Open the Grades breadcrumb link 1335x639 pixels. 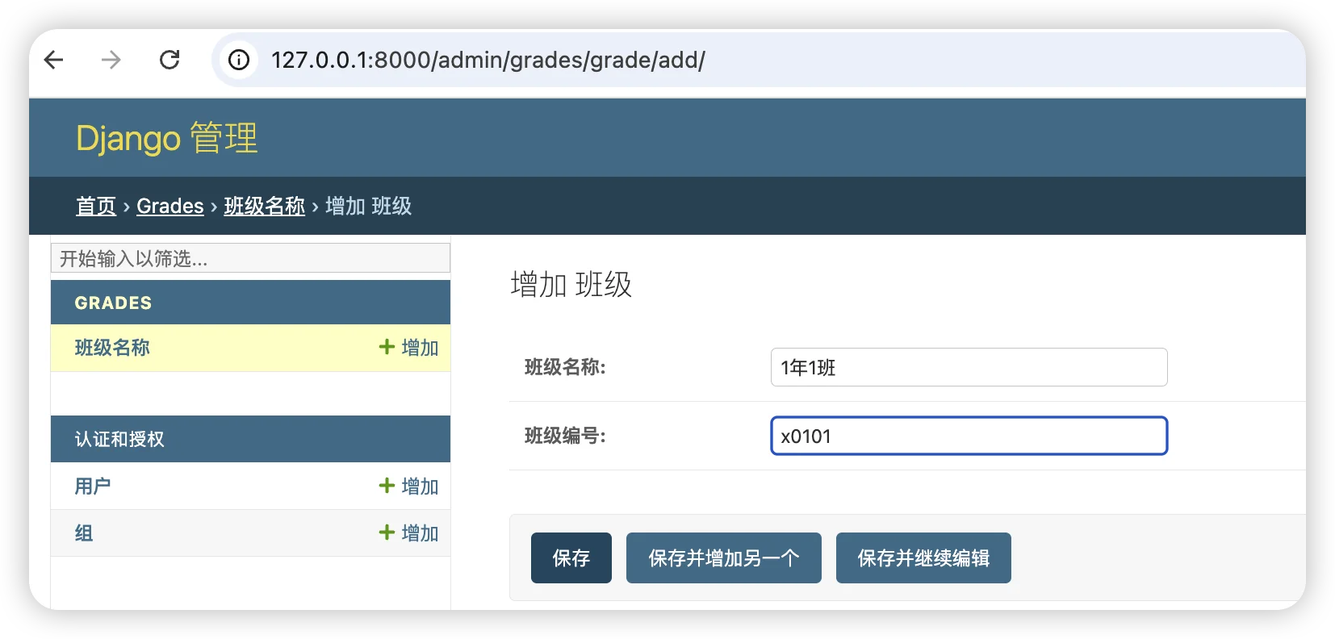(170, 206)
